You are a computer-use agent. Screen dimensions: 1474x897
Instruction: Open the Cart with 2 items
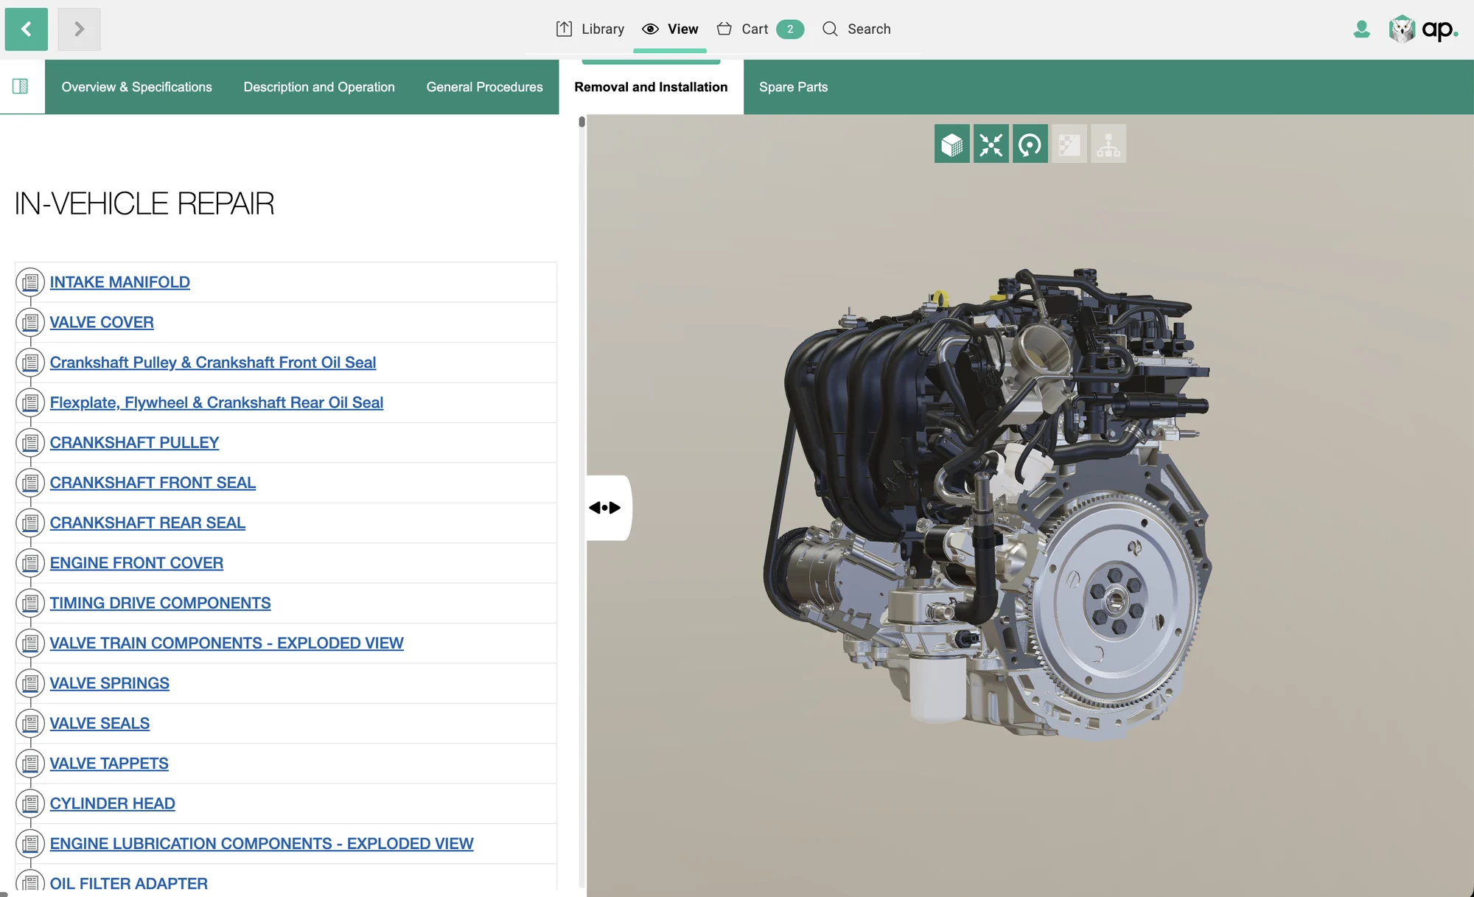tap(760, 29)
